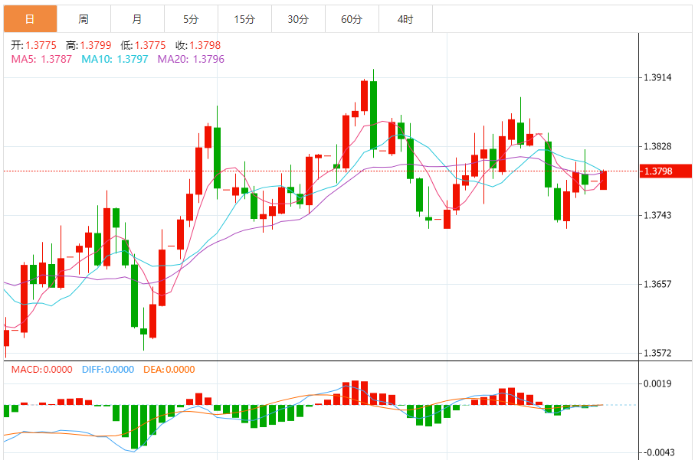Image resolution: width=698 pixels, height=460 pixels.
Task: Open the 15分 timeframe tab
Action: pos(244,19)
